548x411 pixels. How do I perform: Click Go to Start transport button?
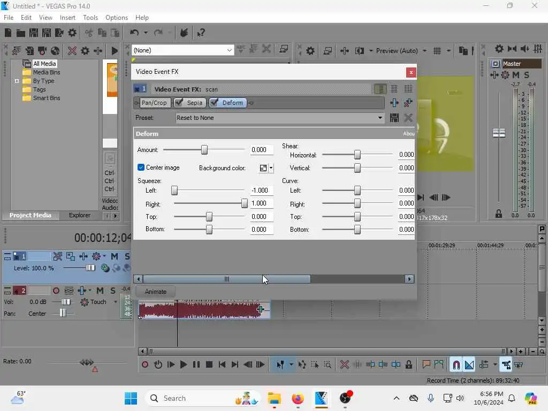pyautogui.click(x=222, y=364)
